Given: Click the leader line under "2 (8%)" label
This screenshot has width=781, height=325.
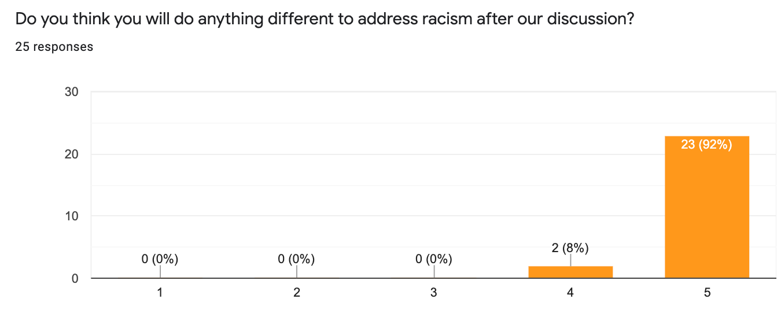Looking at the screenshot, I should tap(570, 260).
